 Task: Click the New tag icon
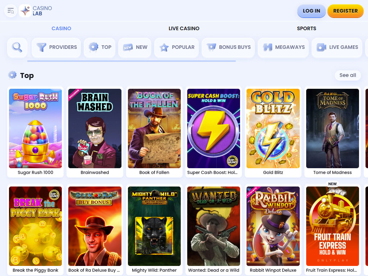click(x=128, y=47)
